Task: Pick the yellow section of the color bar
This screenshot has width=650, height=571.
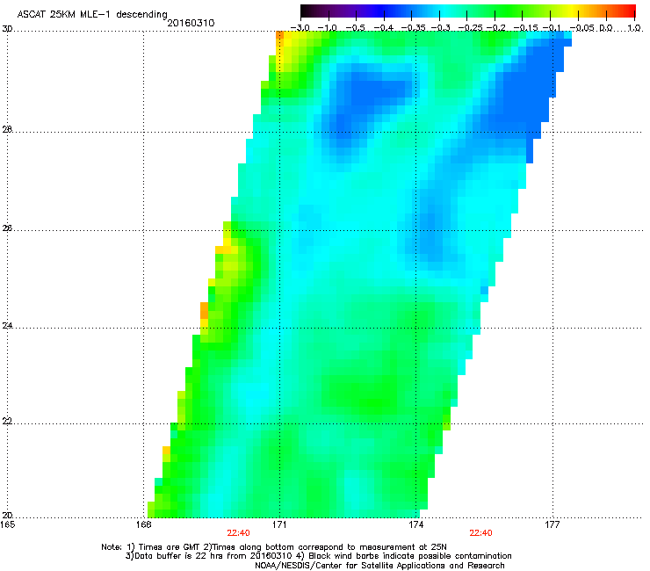Action: pyautogui.click(x=570, y=11)
